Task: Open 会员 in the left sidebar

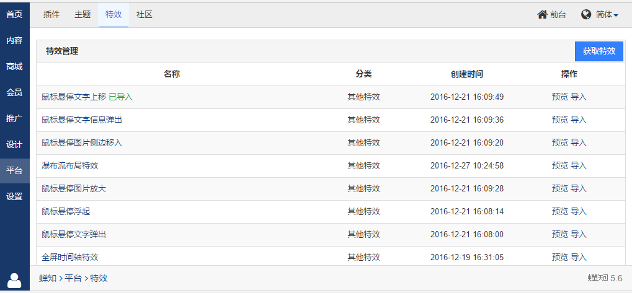Action: tap(14, 92)
